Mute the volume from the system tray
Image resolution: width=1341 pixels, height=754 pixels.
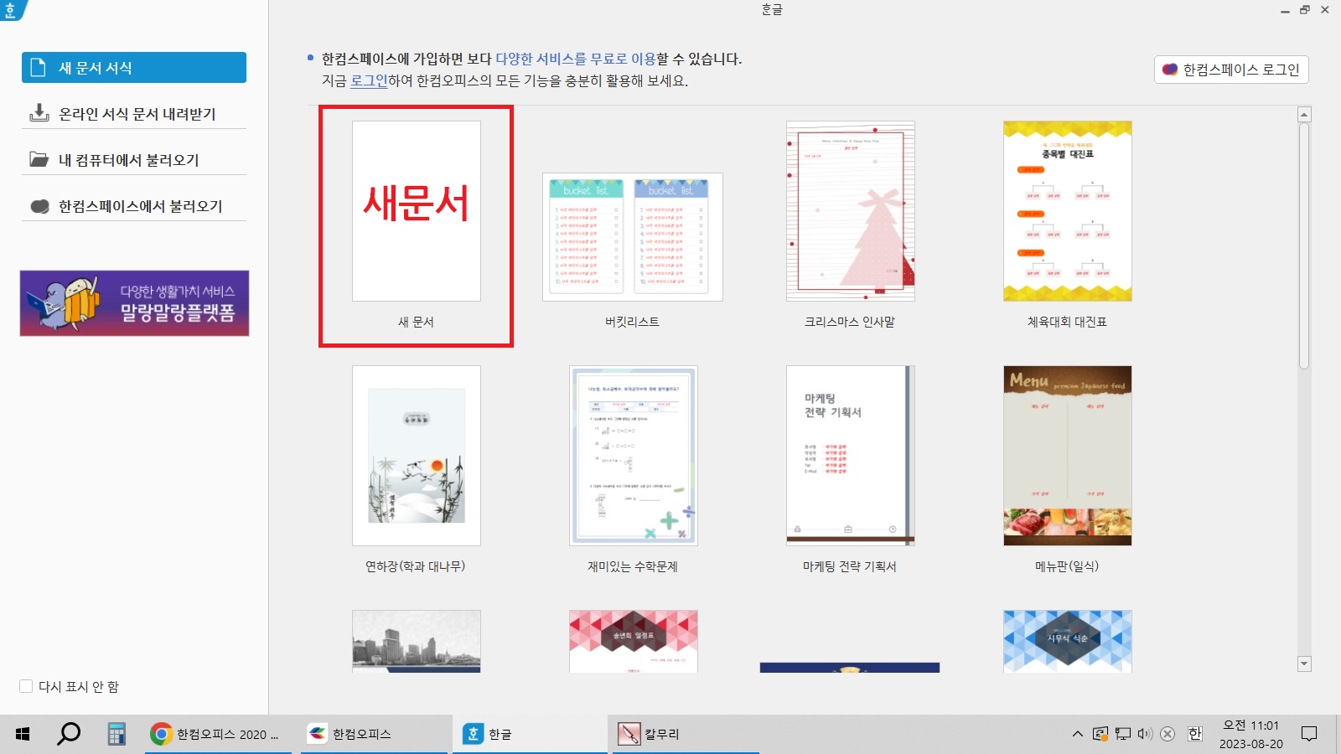(x=1144, y=734)
